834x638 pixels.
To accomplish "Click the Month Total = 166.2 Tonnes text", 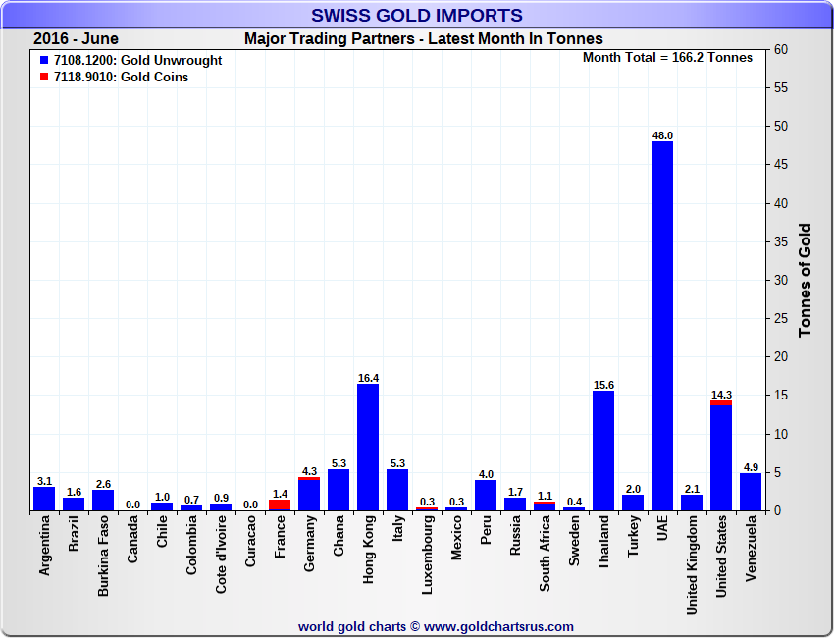I will coord(667,58).
